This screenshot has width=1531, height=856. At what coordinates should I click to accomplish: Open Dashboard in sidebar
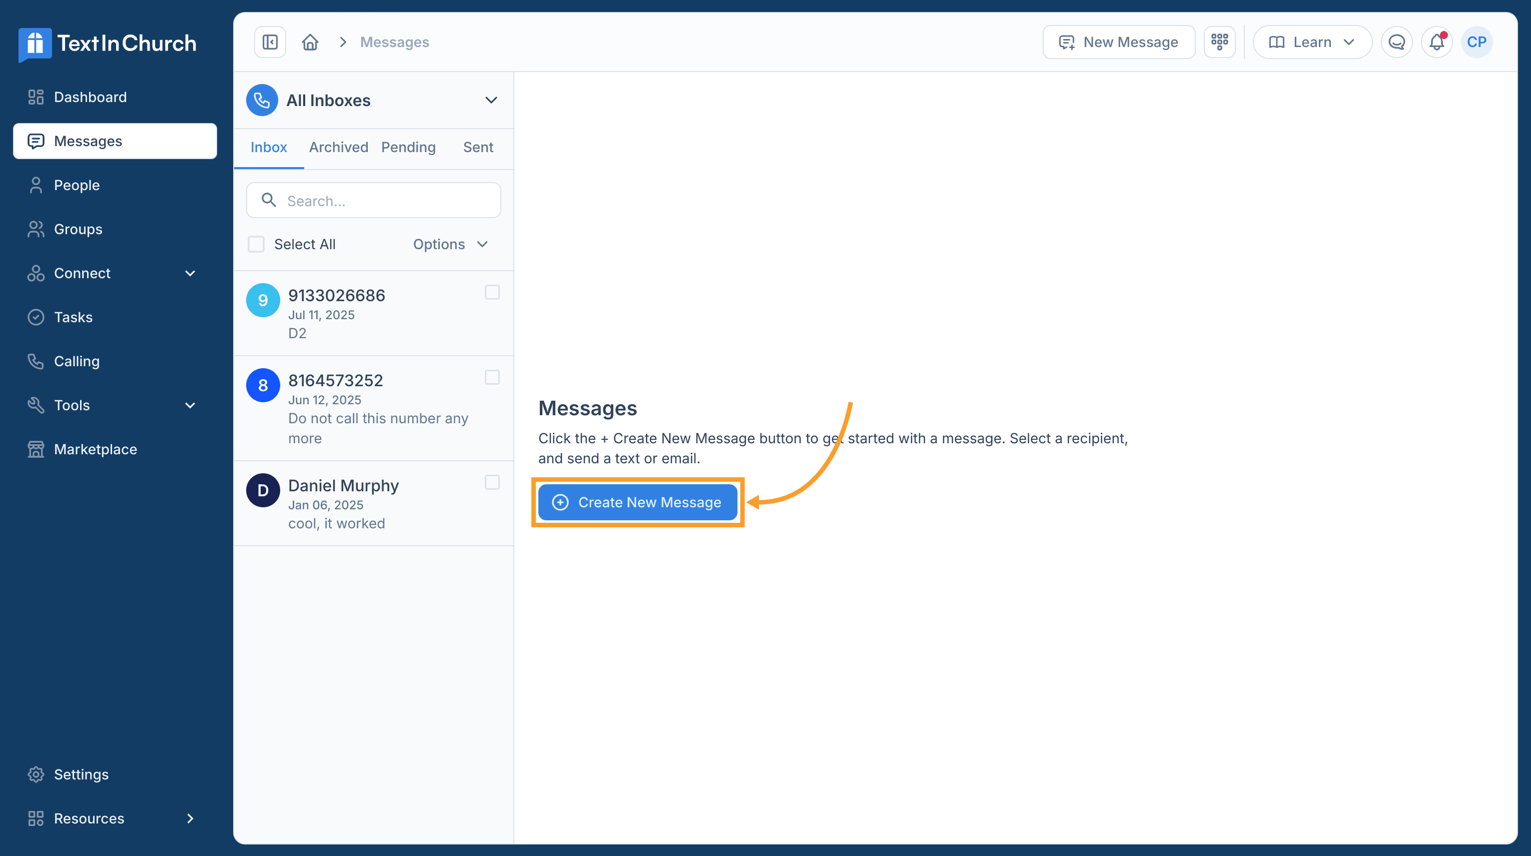tap(115, 97)
